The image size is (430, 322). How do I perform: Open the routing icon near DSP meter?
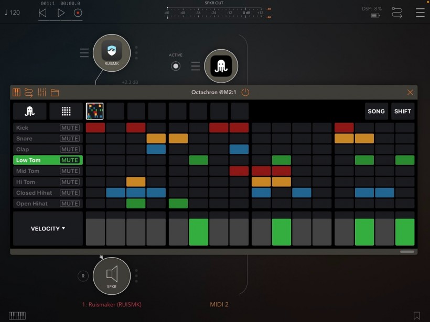pos(397,13)
